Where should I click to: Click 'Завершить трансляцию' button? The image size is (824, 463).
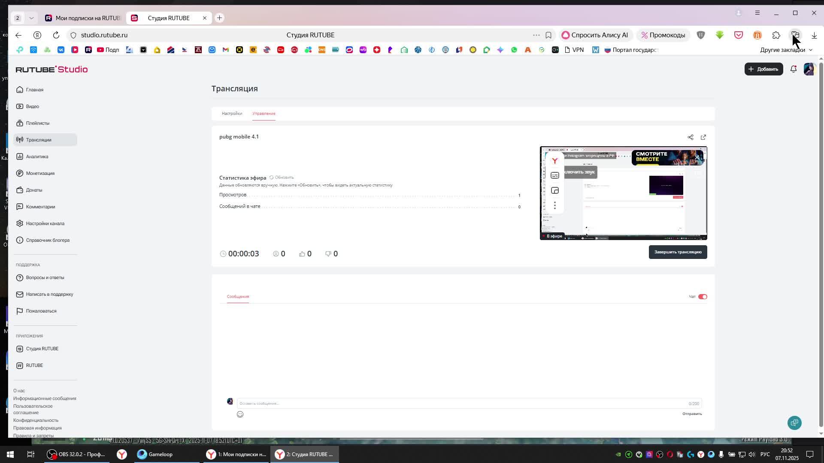[x=678, y=252]
